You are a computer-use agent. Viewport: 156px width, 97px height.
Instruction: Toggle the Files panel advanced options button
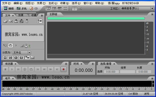[x=40, y=21]
